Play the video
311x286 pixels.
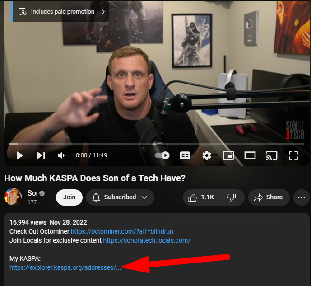(x=20, y=155)
